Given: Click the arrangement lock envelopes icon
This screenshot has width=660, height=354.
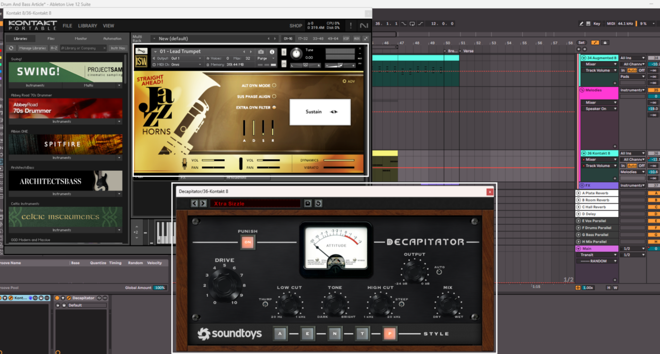Looking at the screenshot, I should point(605,43).
